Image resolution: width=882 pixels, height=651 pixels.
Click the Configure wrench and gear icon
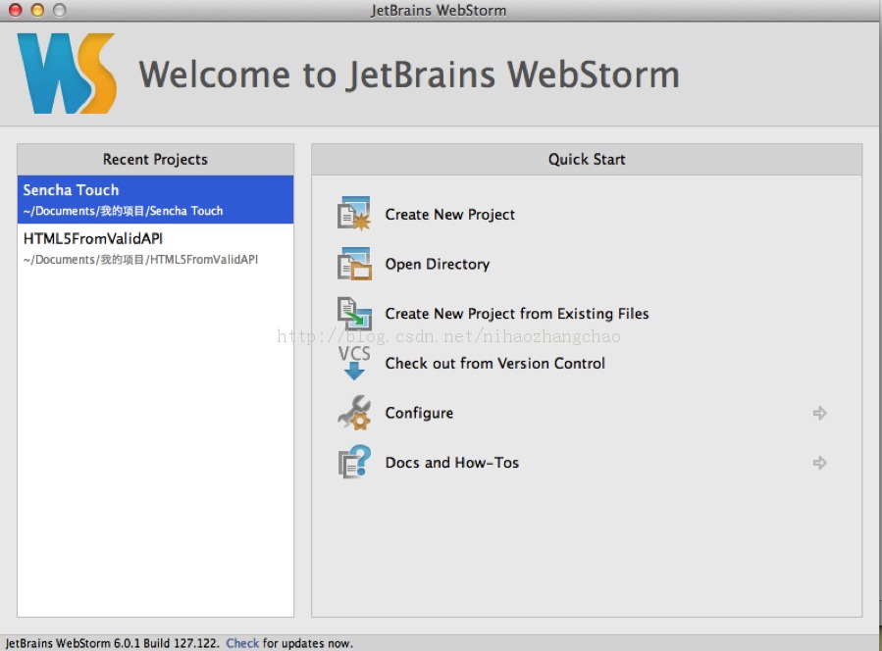click(x=354, y=413)
